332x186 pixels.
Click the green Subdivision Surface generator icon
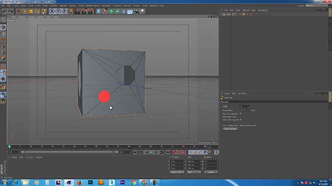(111, 12)
